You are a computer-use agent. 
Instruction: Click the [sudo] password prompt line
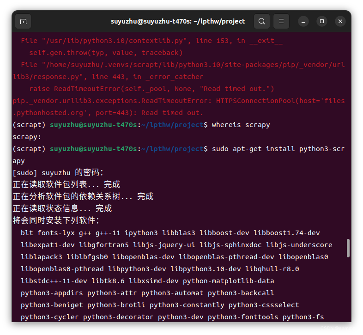coord(58,173)
